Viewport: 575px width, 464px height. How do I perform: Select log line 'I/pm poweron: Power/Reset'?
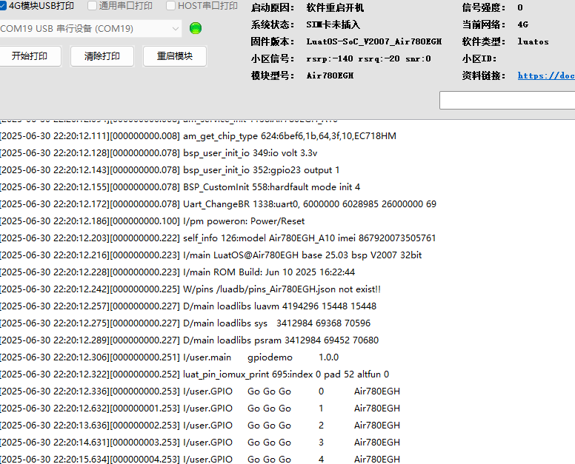(152, 221)
